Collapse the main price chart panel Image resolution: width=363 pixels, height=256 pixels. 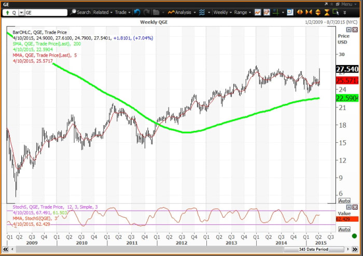click(349, 31)
